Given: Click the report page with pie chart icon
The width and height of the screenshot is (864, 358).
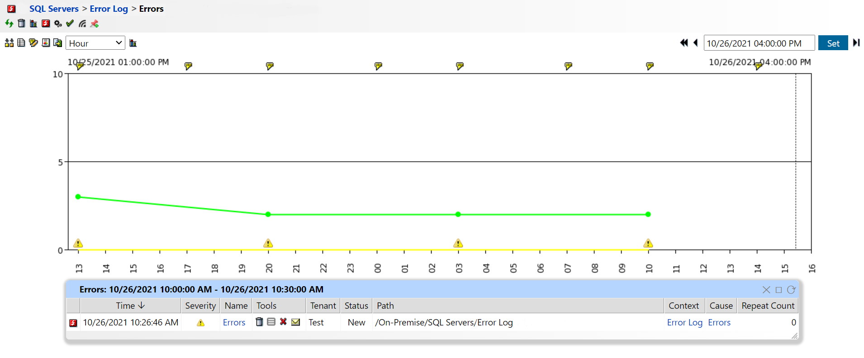Looking at the screenshot, I should click(46, 43).
